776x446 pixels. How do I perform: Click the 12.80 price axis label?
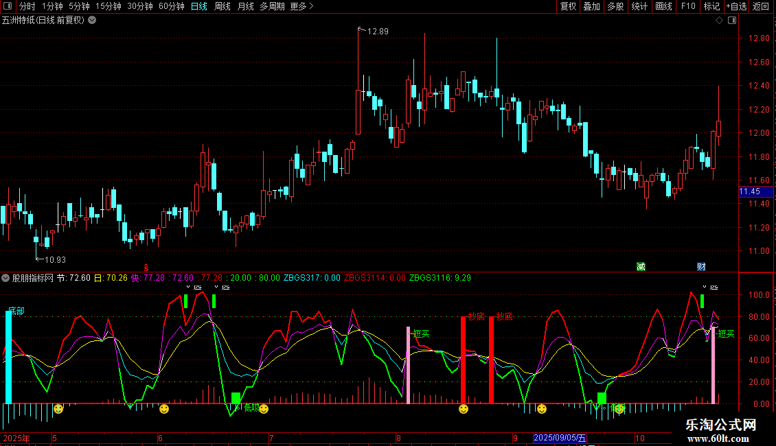pyautogui.click(x=759, y=38)
